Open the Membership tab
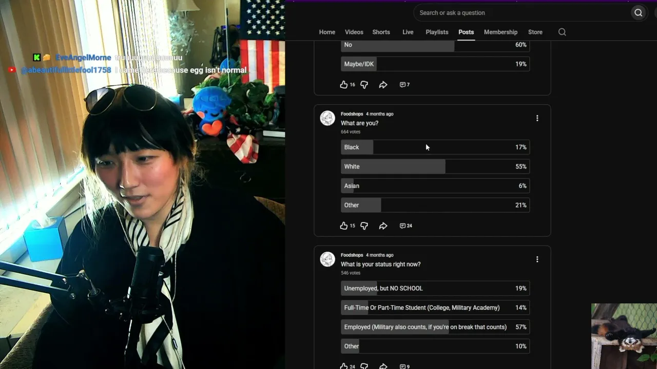This screenshot has width=657, height=369. coord(500,32)
